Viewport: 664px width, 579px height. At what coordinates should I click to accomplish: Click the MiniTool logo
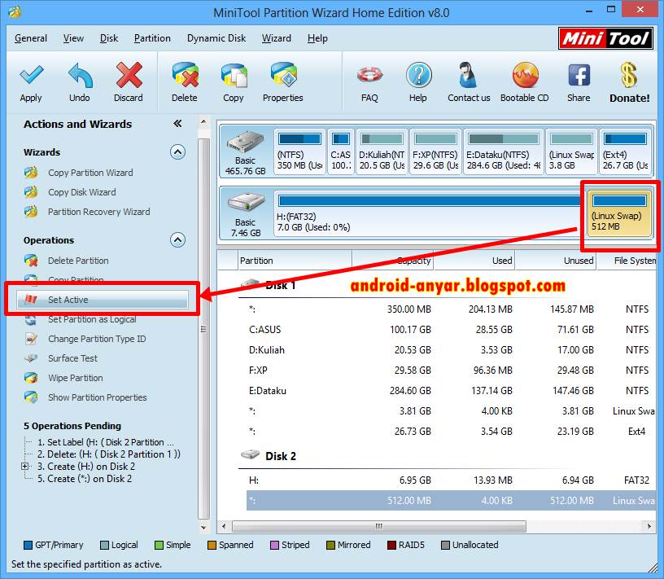605,38
